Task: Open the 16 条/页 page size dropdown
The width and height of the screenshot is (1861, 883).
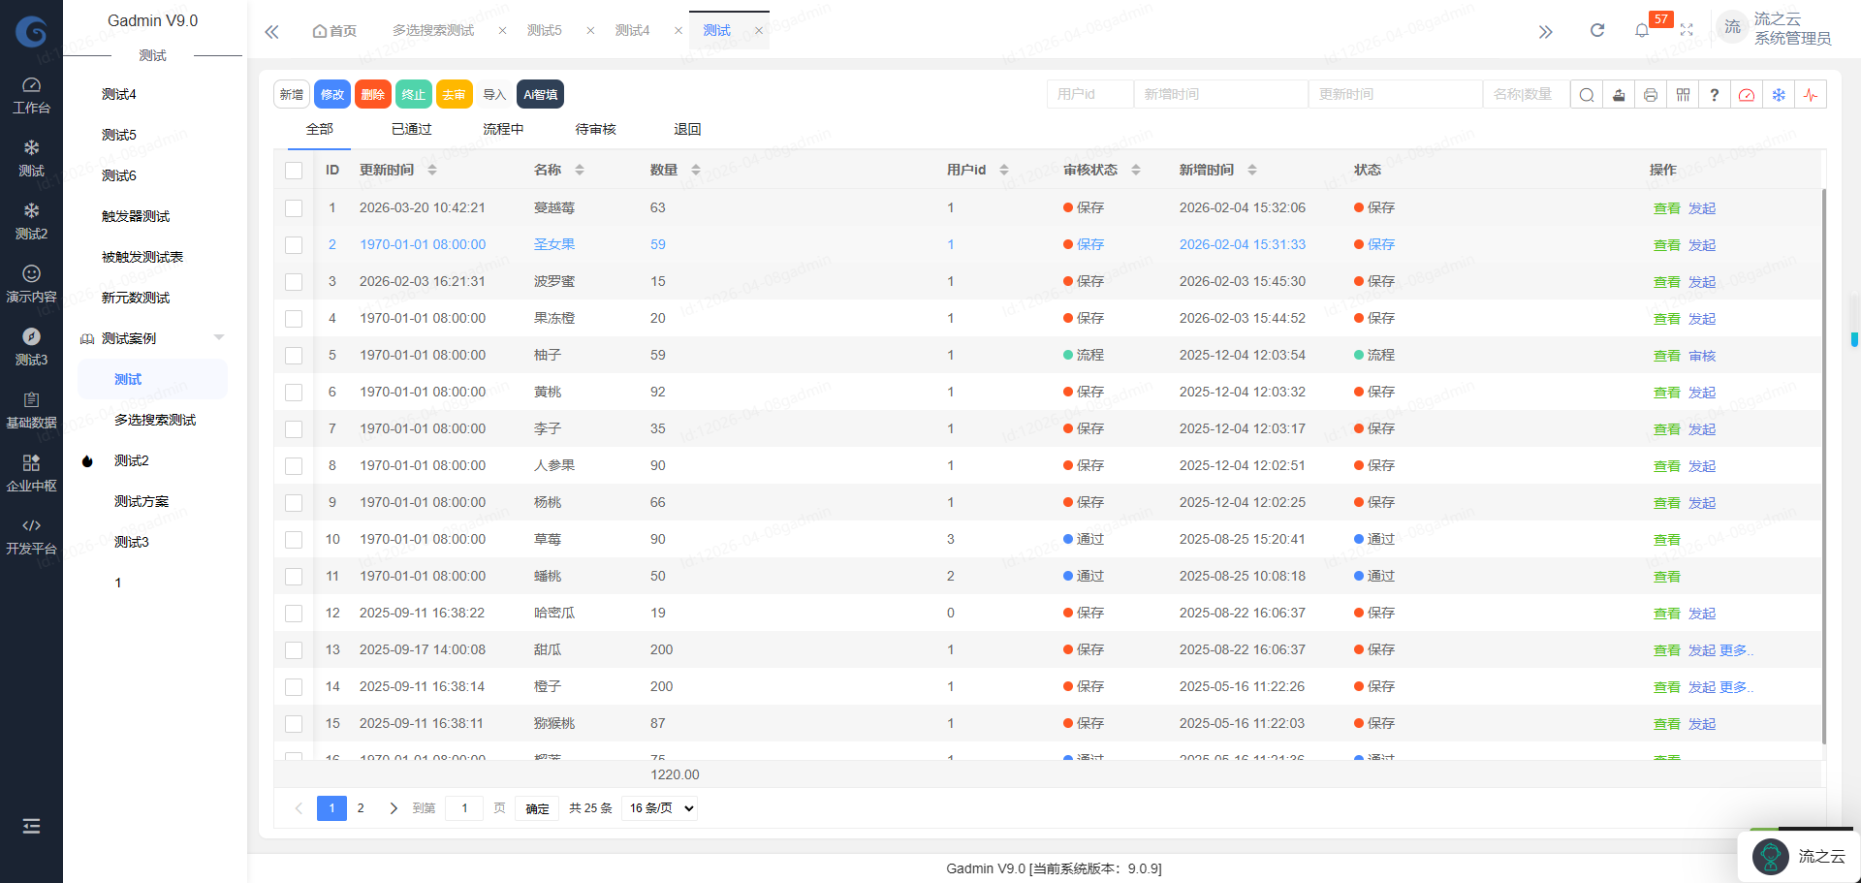Action: pos(662,808)
